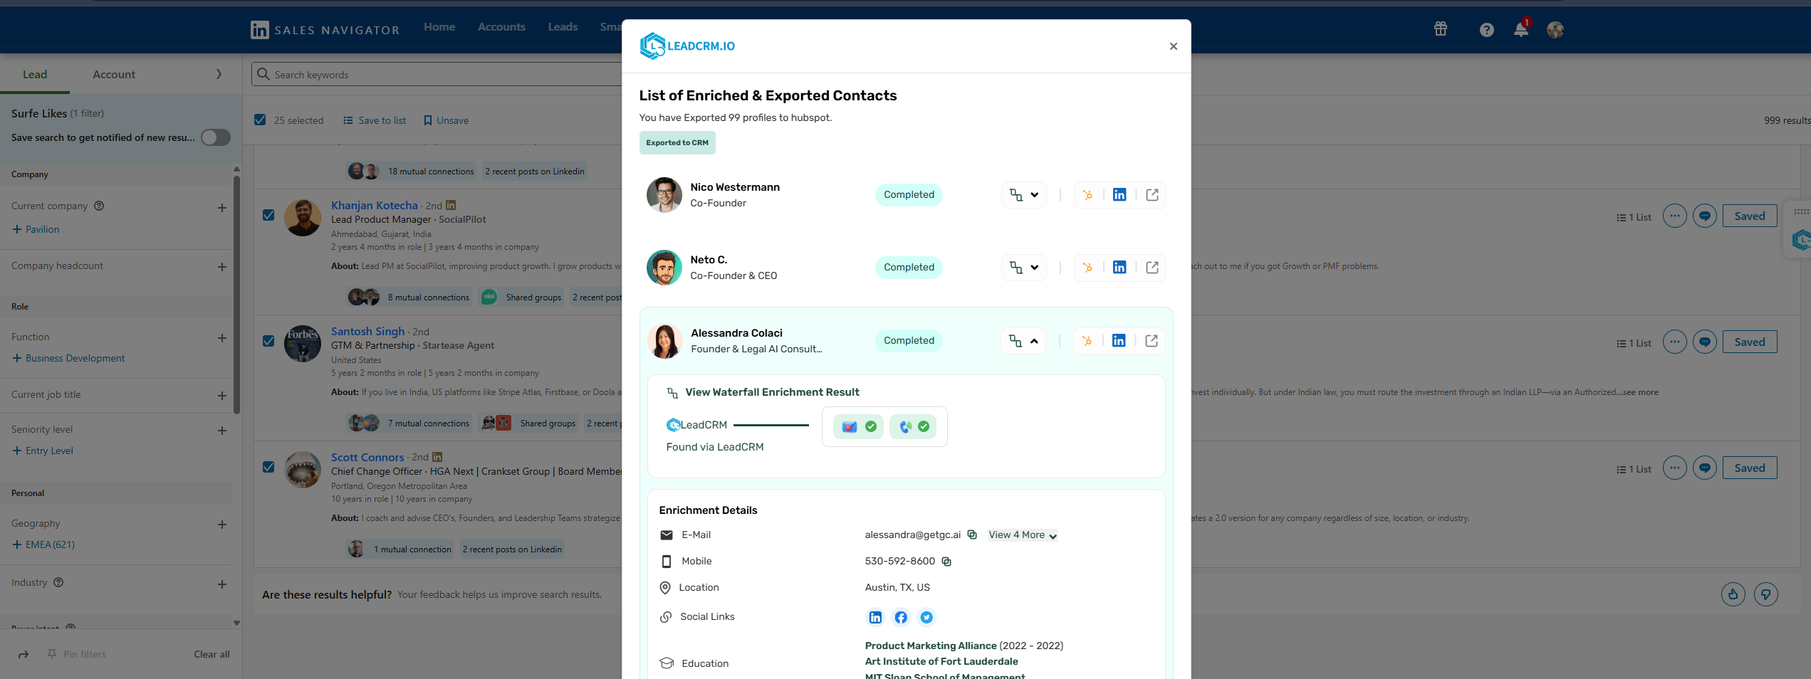Open external link for Alessandra Colaci

pos(1152,341)
